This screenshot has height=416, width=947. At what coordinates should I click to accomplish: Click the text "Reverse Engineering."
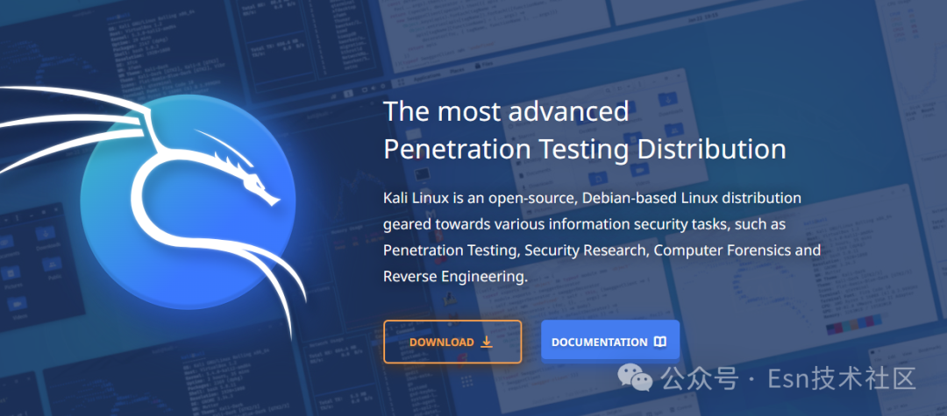(x=455, y=276)
